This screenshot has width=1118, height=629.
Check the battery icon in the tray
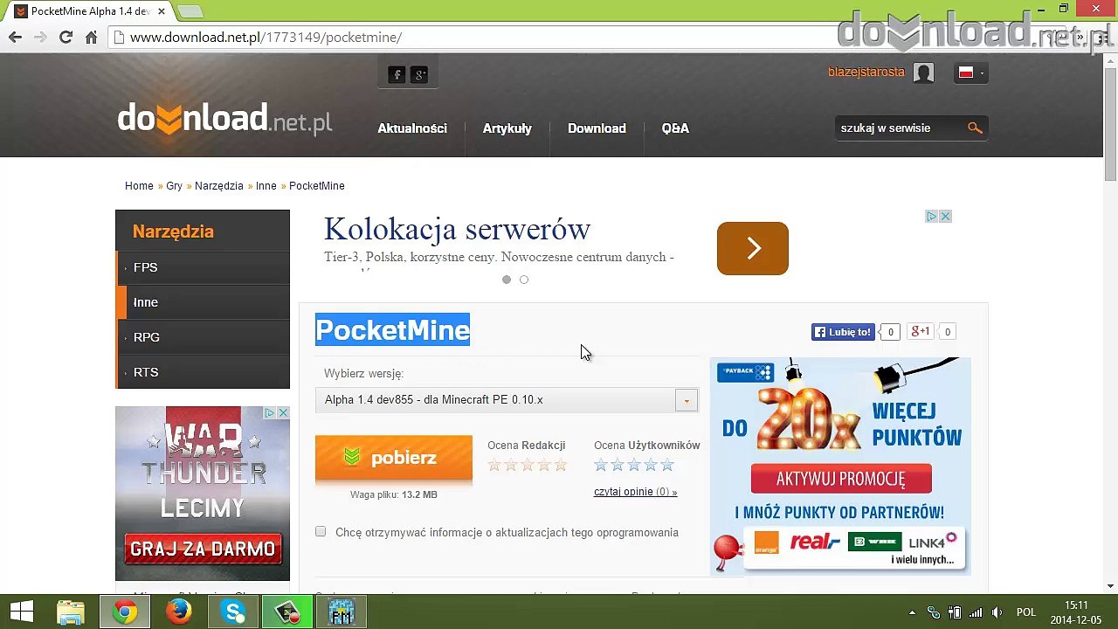(955, 612)
